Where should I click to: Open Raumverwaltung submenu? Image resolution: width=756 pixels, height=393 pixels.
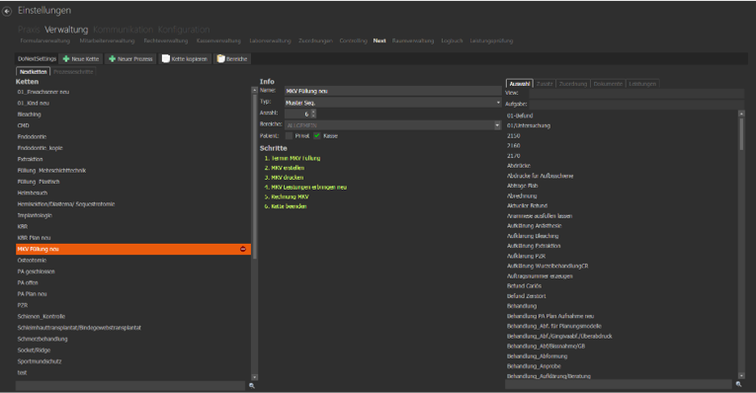[413, 40]
